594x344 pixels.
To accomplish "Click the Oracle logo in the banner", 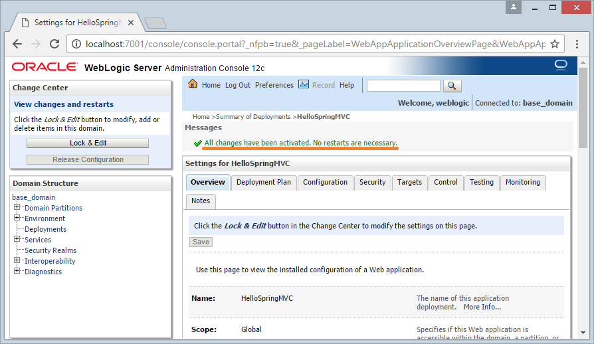I will [x=45, y=67].
